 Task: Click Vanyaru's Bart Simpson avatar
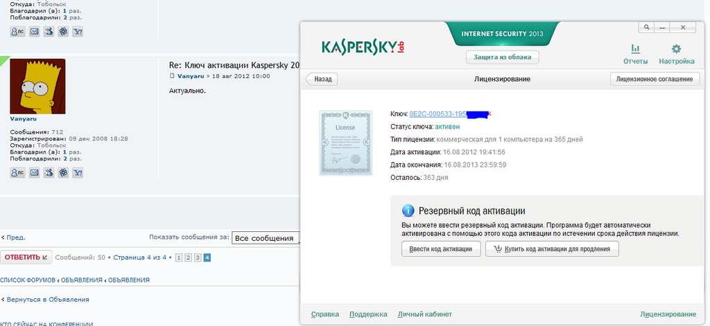pos(37,87)
